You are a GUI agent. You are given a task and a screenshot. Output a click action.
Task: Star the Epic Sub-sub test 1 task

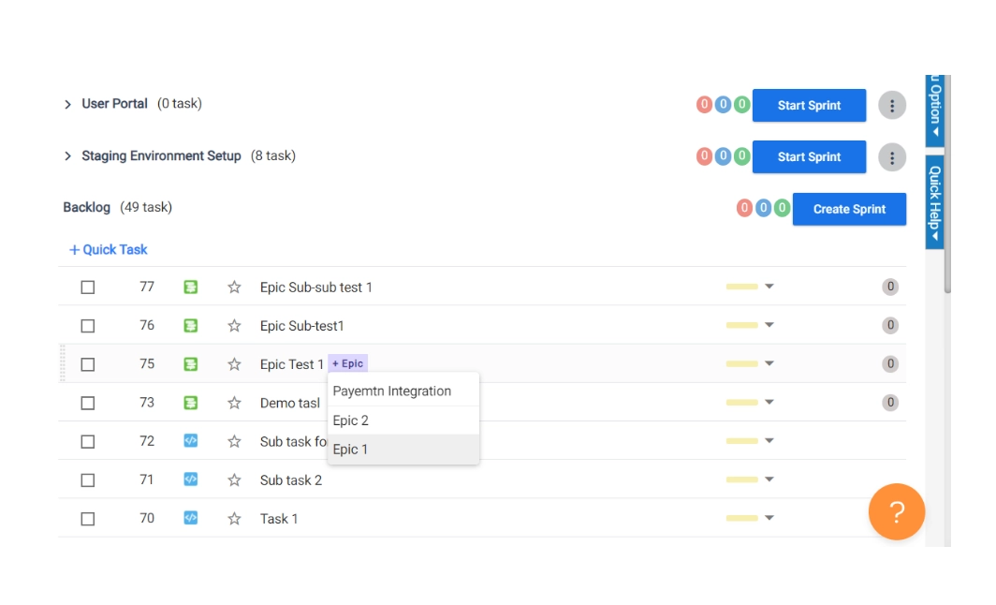234,288
